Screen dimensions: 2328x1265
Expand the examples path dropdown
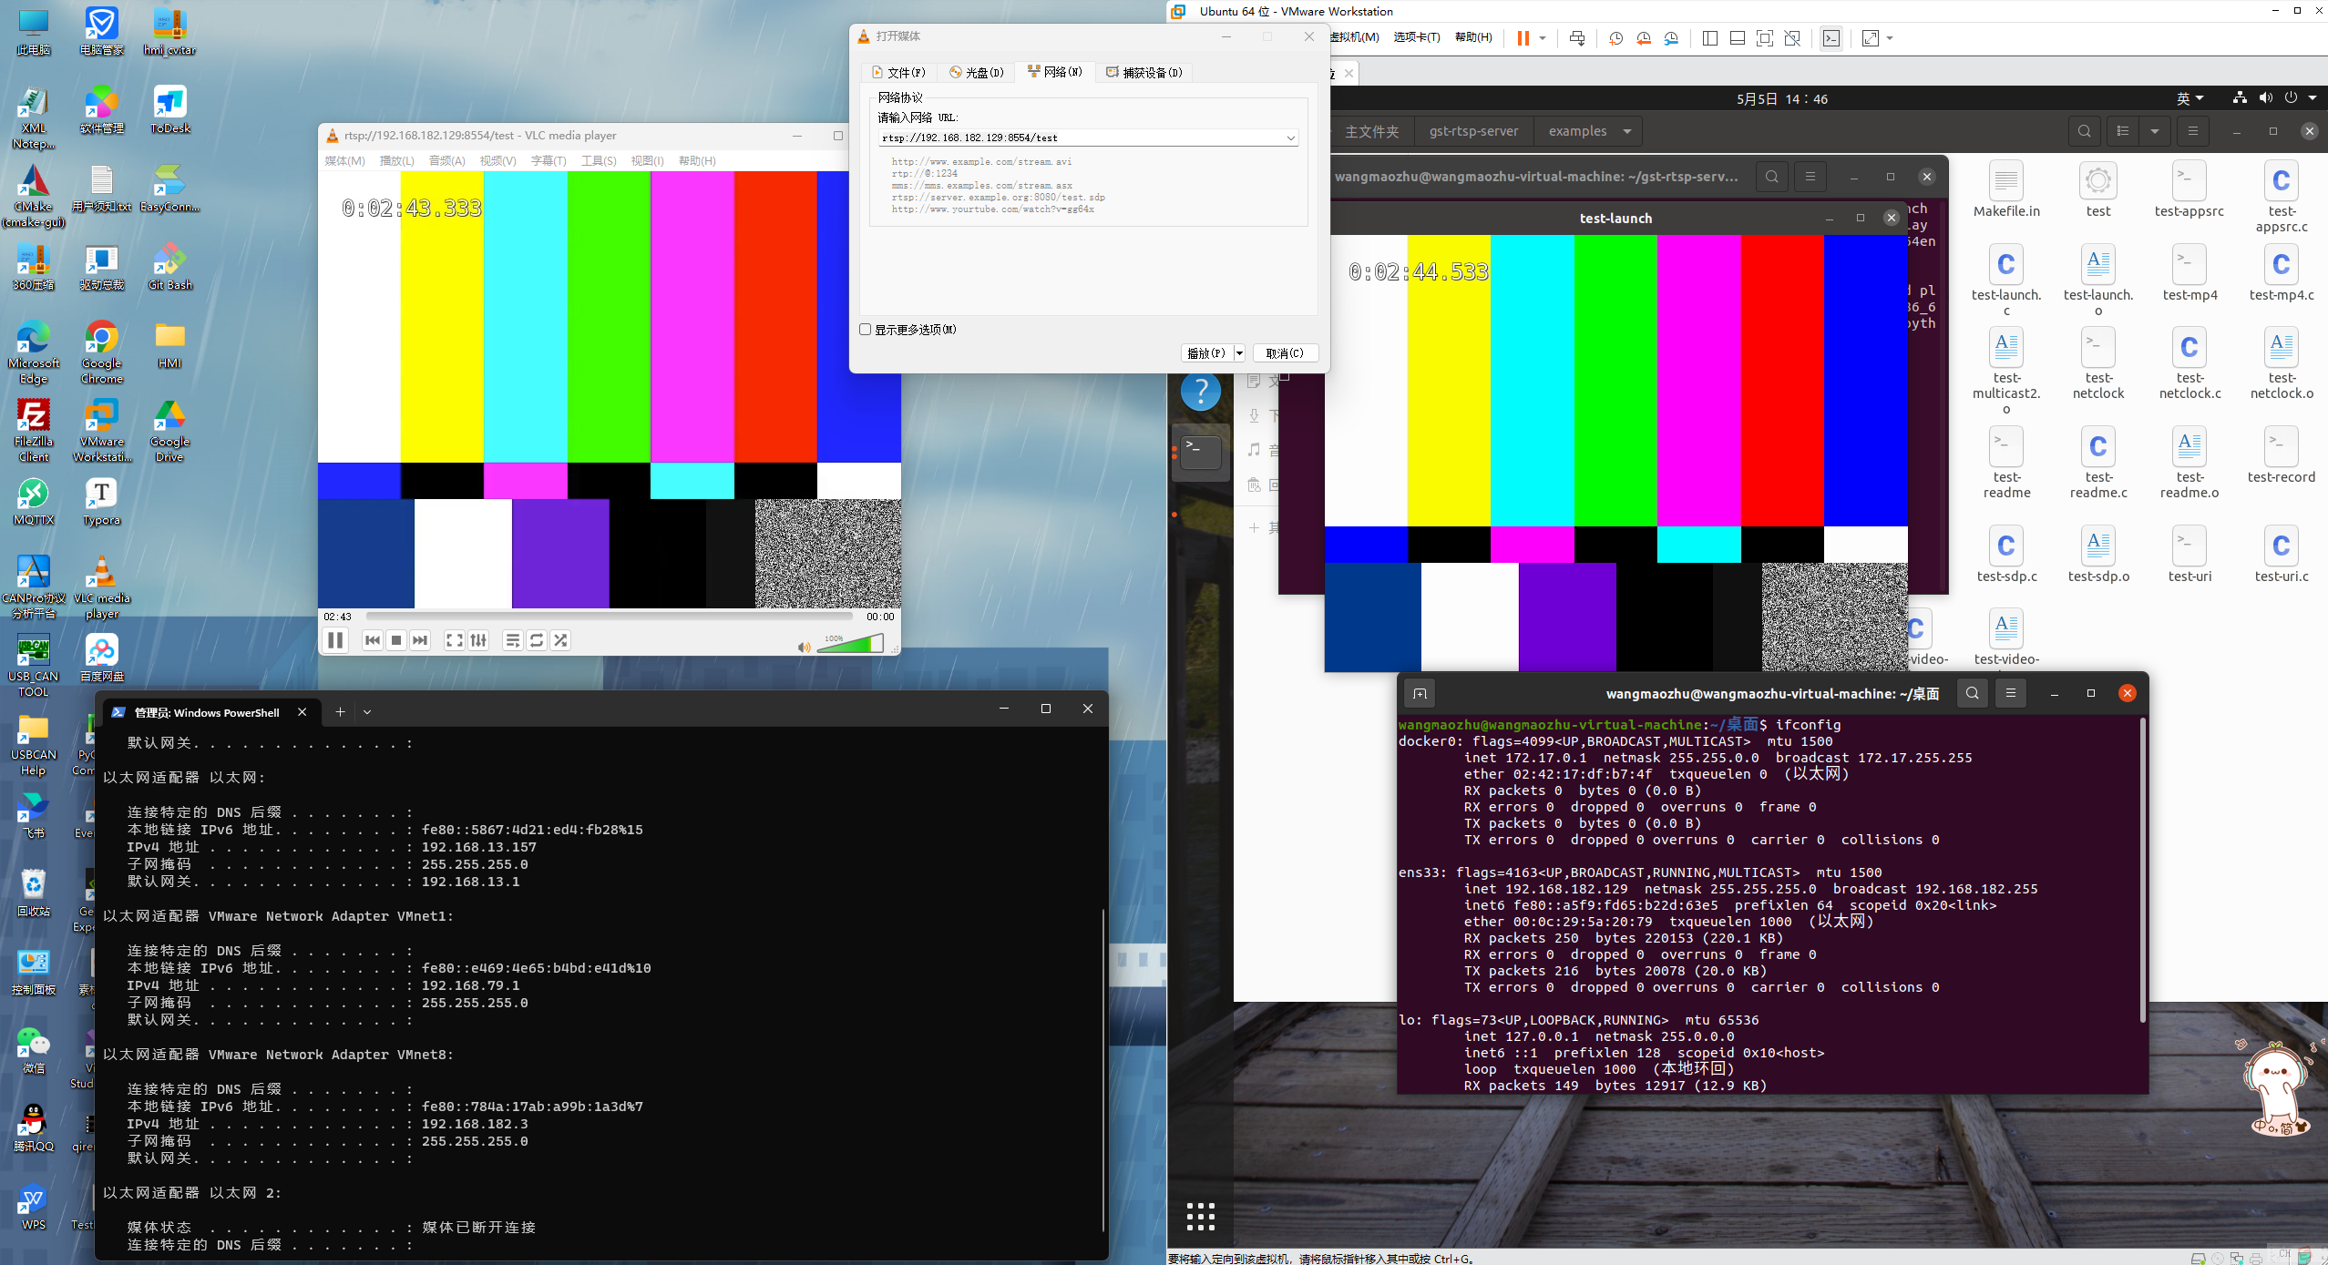click(1627, 131)
